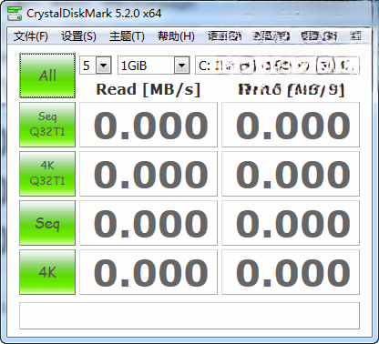Open the test count dropdown showing 5
Image resolution: width=379 pixels, height=344 pixels.
coord(96,65)
